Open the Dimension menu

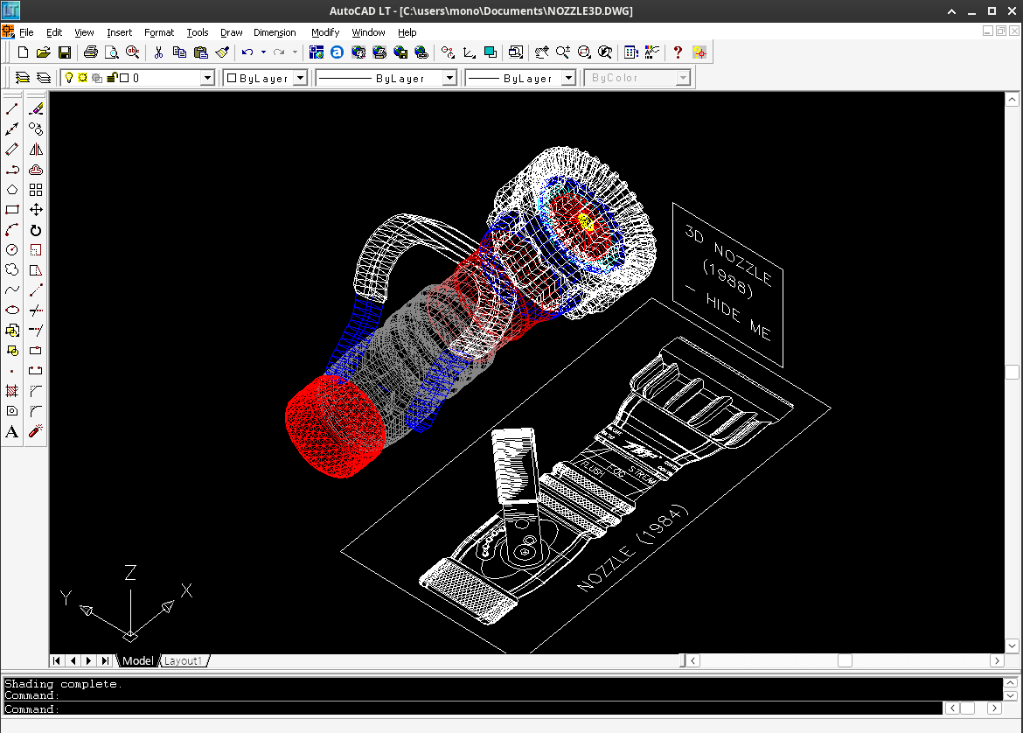pos(275,32)
